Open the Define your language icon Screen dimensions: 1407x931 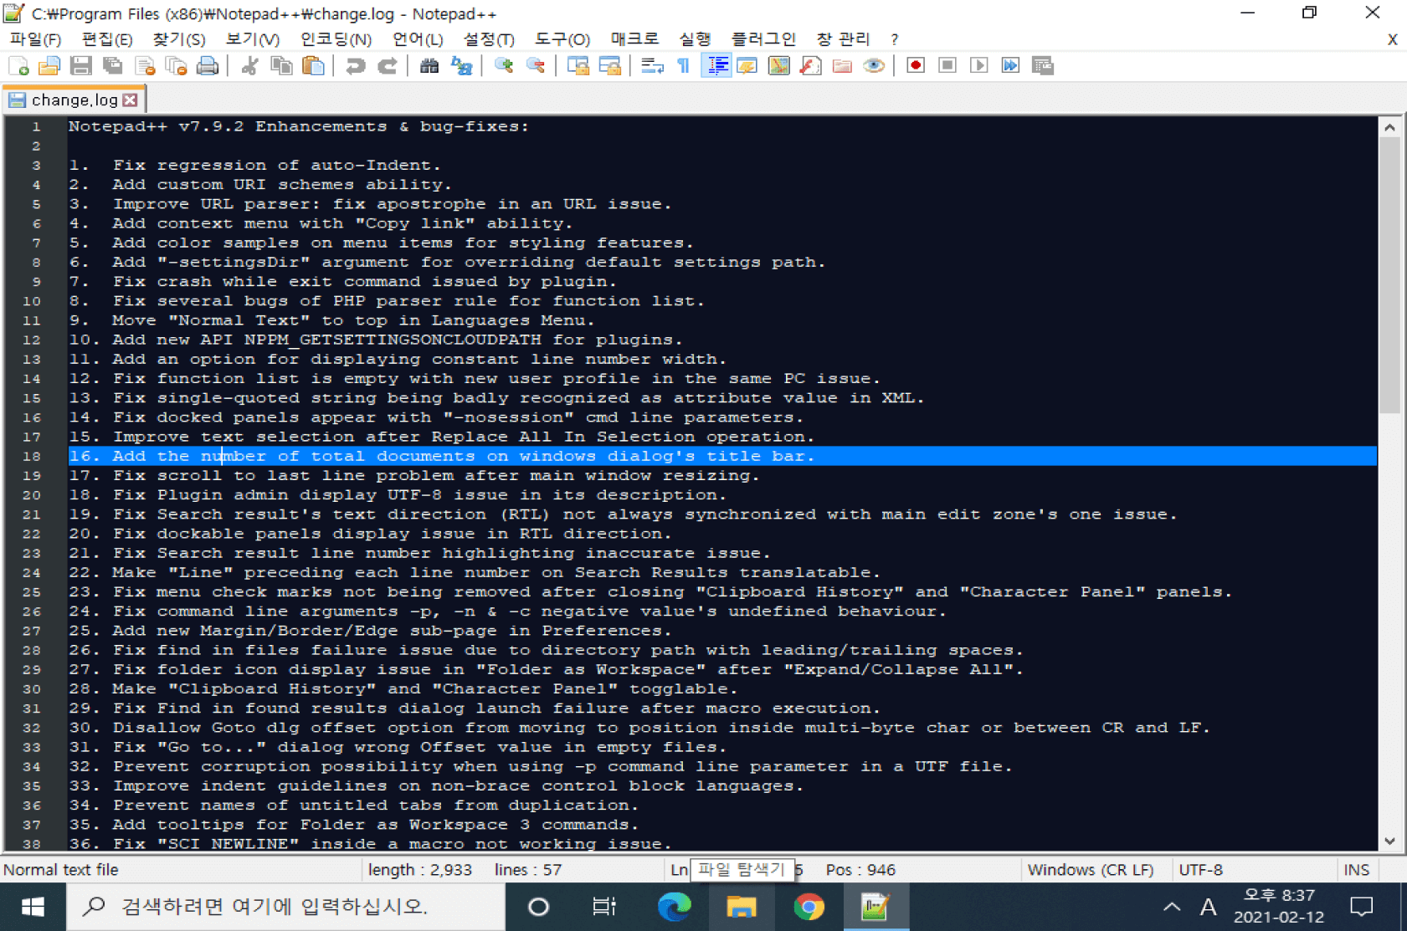(747, 66)
